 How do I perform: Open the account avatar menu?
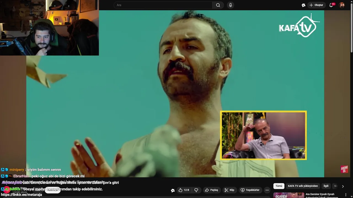point(342,5)
